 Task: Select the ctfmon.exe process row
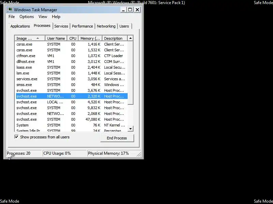[x=72, y=56]
